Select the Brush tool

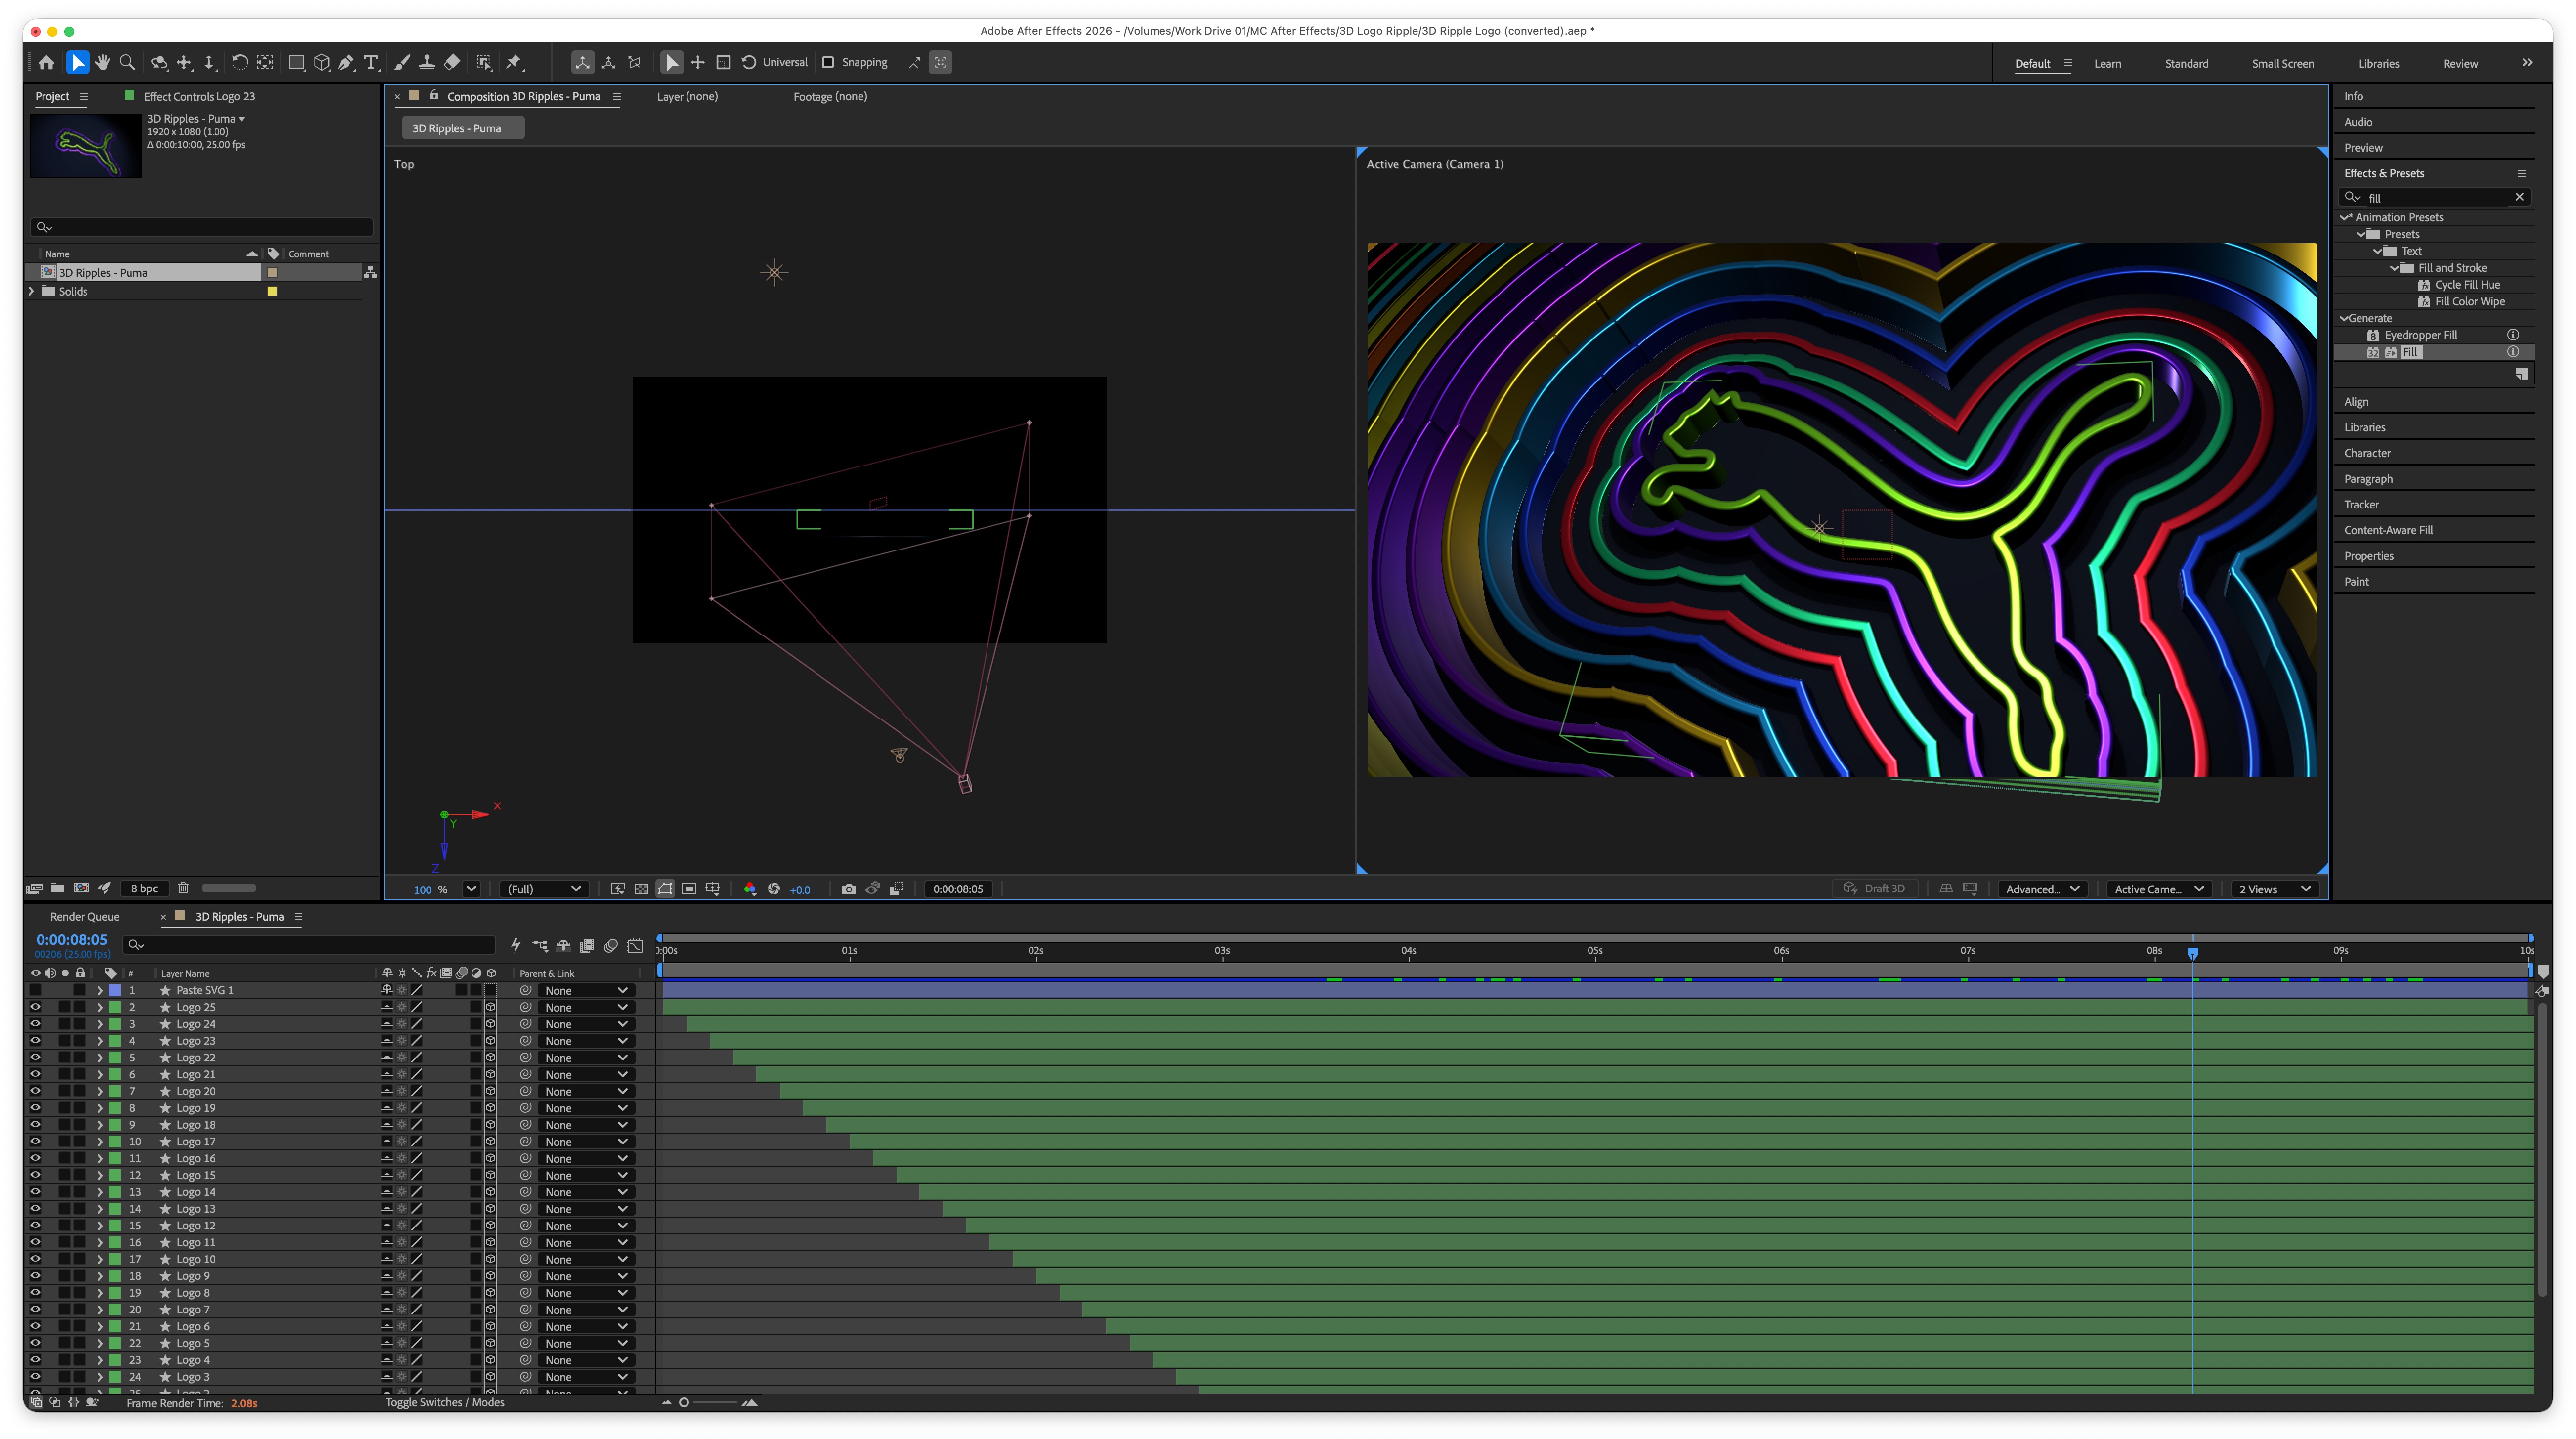(402, 62)
